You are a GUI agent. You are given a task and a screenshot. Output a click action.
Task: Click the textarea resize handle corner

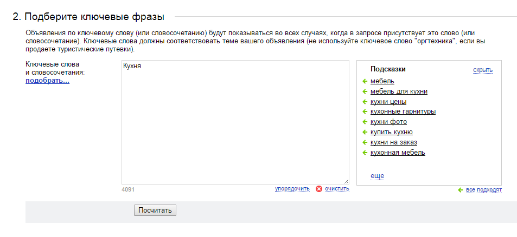click(x=346, y=181)
